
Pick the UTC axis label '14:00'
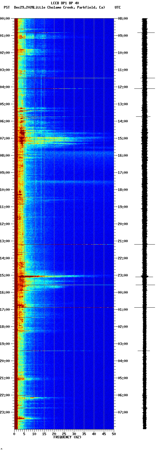coord(123,121)
